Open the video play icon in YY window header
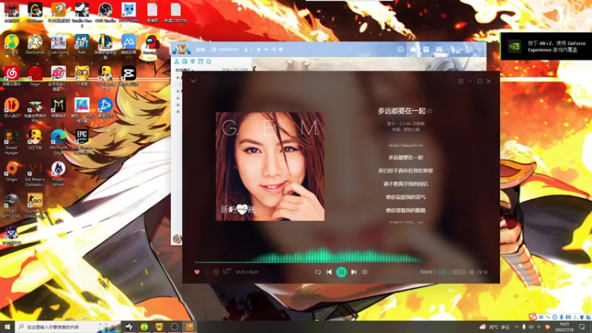The width and height of the screenshot is (592, 333). tap(400, 49)
